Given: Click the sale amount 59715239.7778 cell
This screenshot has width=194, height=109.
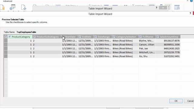Looking at the screenshot, I should coord(168,52).
